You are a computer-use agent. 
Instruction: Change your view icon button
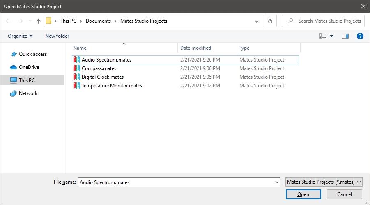click(x=323, y=36)
